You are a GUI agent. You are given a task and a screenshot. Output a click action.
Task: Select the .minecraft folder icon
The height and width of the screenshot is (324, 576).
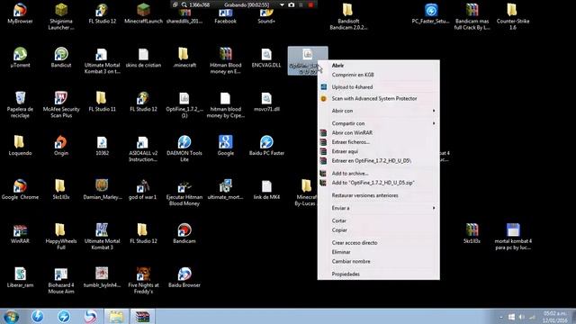coord(184,58)
